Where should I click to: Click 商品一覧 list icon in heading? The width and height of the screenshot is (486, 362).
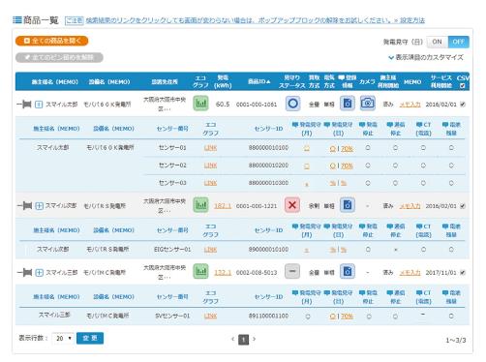[17, 20]
